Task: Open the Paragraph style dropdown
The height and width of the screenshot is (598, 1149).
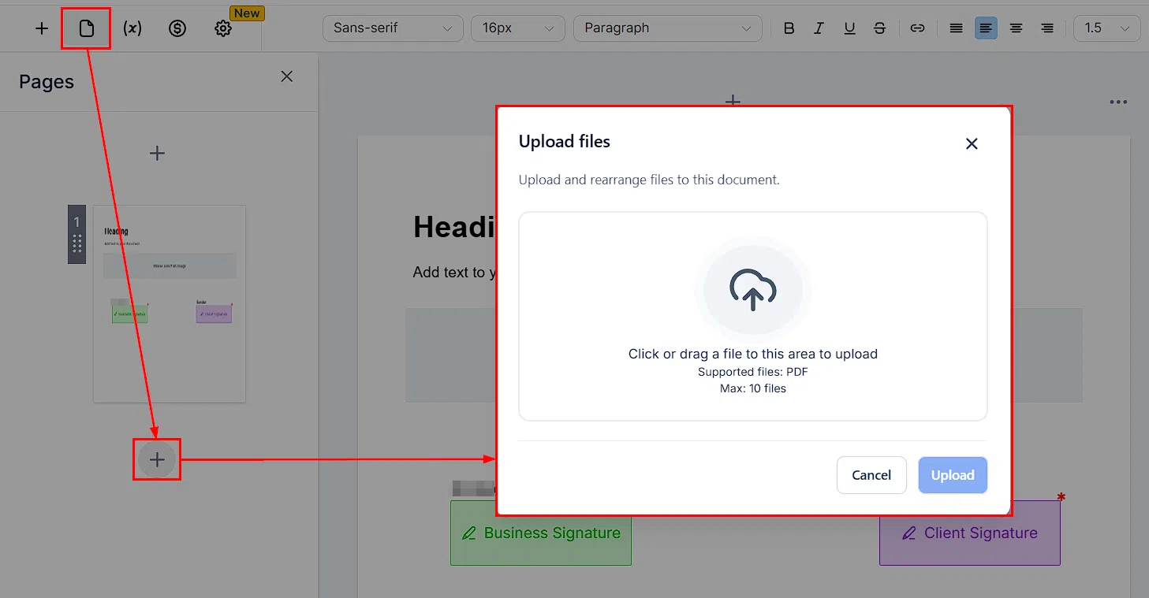Action: pos(668,28)
